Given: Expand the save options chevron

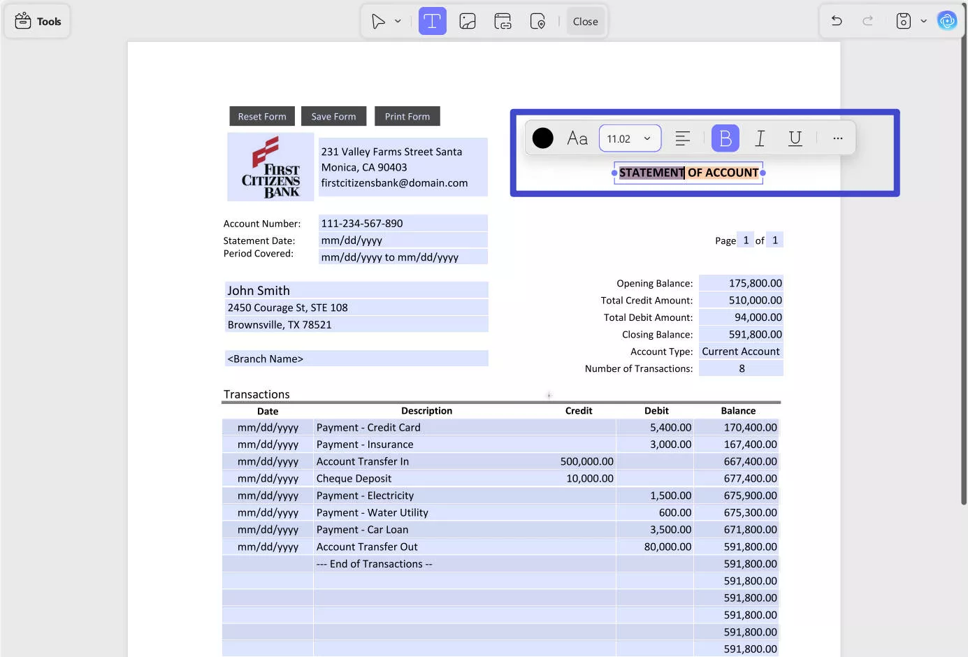Looking at the screenshot, I should tap(923, 21).
